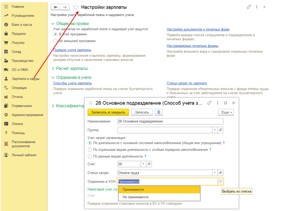This screenshot has width=283, height=211.
Task: Open three-dot menu of Настройки зарплаты
Action: click(x=256, y=7)
